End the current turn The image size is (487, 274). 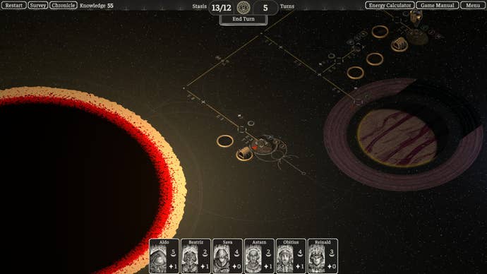243,19
